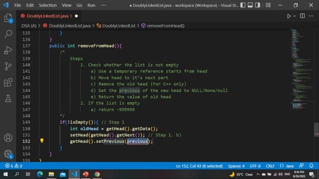The height and width of the screenshot is (179, 319).
Task: Click DoublyLinkedList.java breadcrumb item
Action: (x=70, y=26)
